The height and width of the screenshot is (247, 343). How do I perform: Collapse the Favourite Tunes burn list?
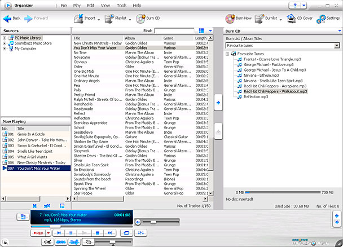(227, 54)
